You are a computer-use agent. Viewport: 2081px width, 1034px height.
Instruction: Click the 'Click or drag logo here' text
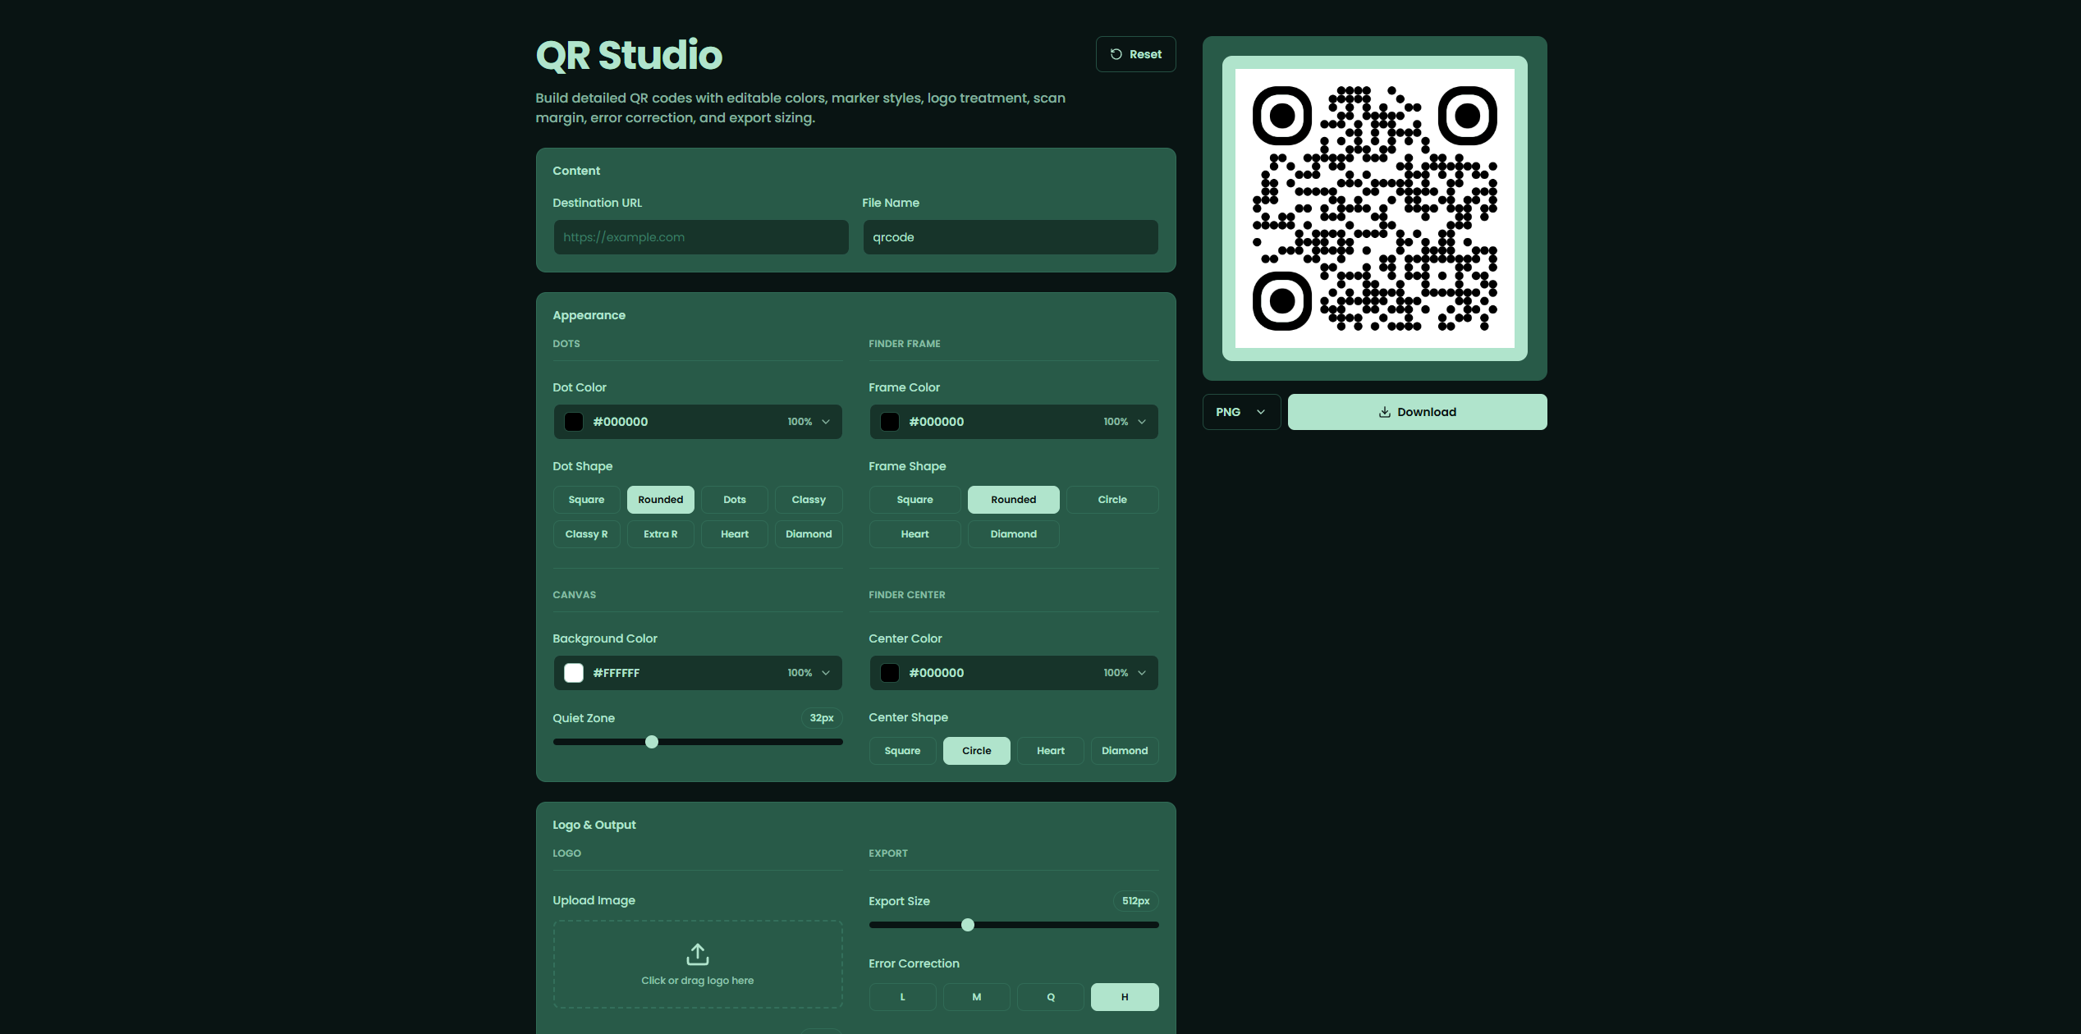click(x=697, y=981)
